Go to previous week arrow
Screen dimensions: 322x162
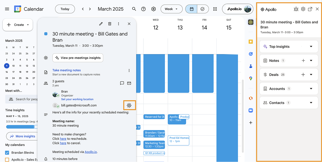pyautogui.click(x=83, y=9)
